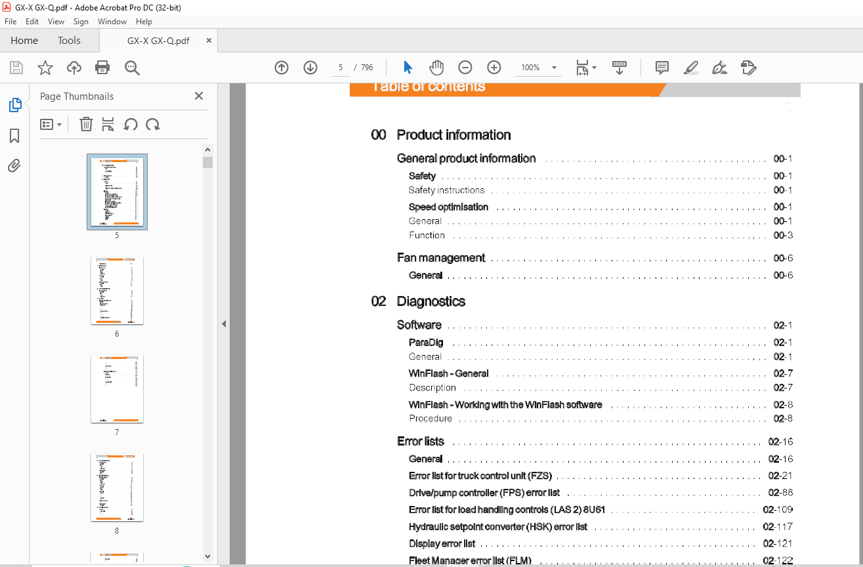
Task: Zoom out with the minus icon
Action: [465, 68]
